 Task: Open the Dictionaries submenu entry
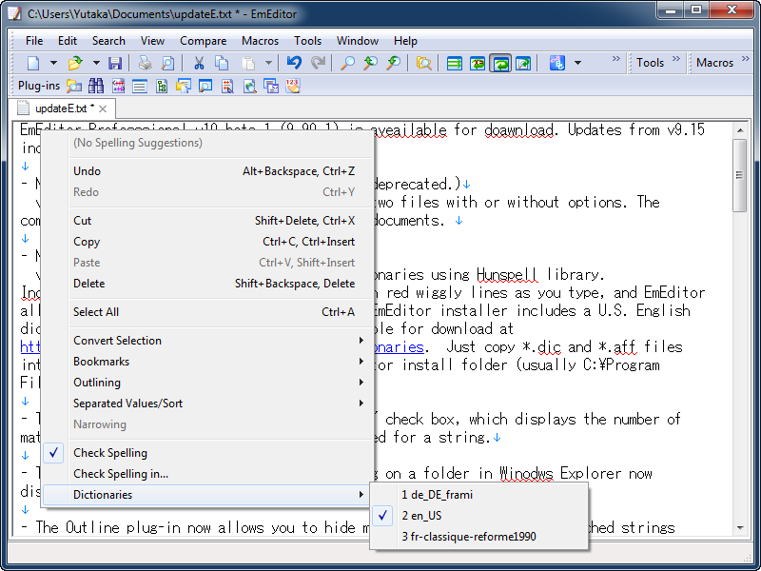(207, 495)
